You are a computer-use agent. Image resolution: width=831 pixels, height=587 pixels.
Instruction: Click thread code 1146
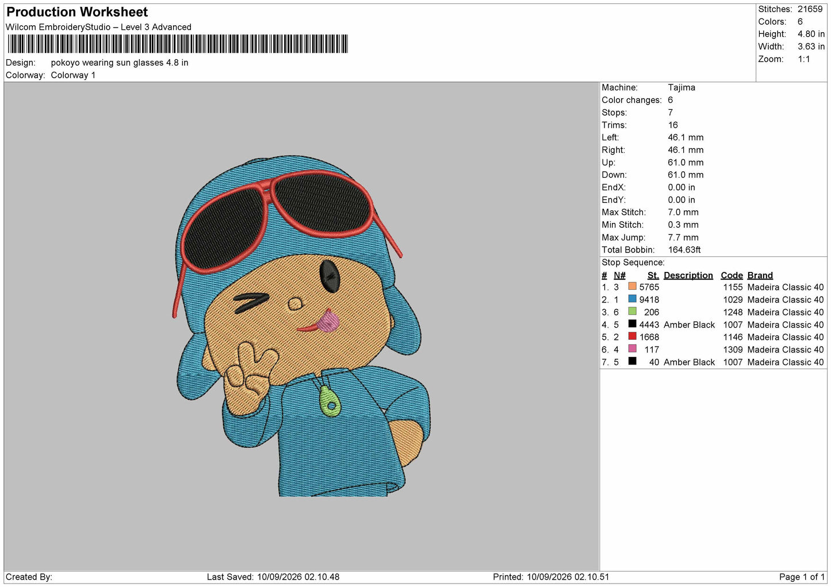(x=733, y=337)
